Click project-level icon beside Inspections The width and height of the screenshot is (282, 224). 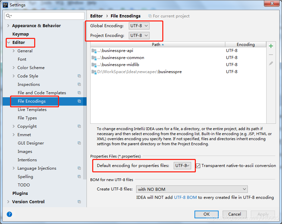click(x=79, y=84)
